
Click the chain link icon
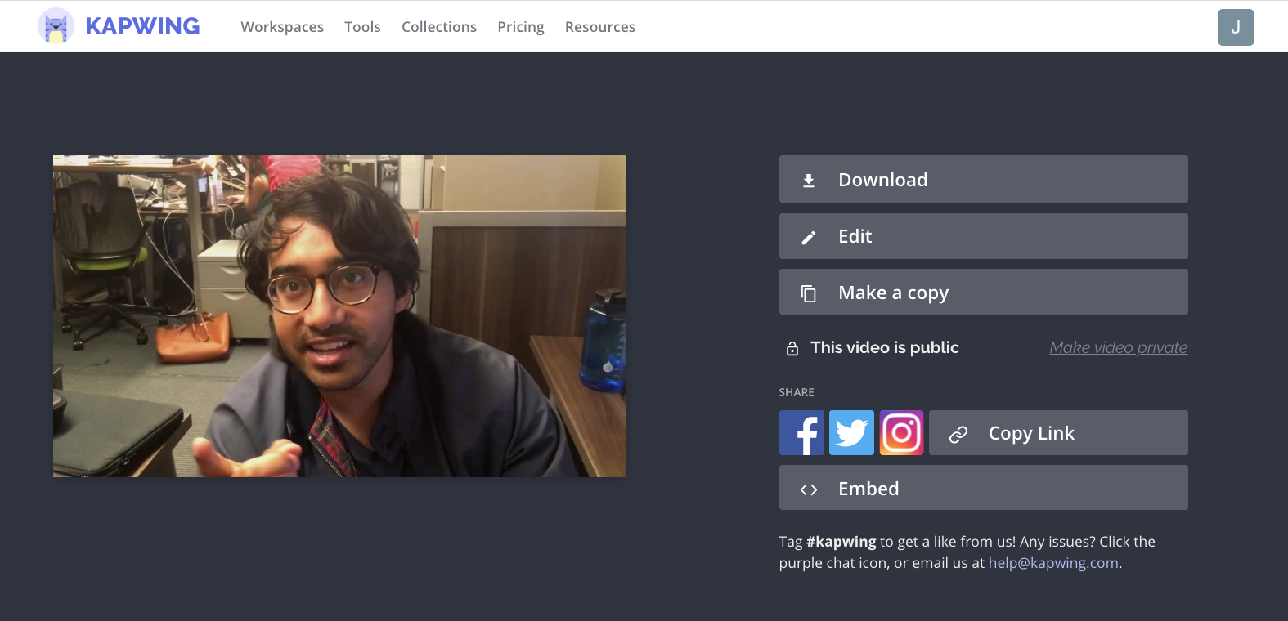958,435
